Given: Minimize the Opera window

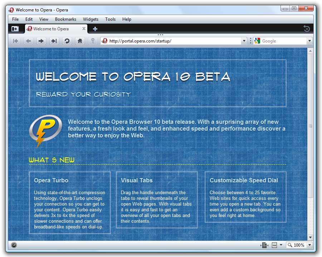Looking at the screenshot, I should click(x=285, y=9).
